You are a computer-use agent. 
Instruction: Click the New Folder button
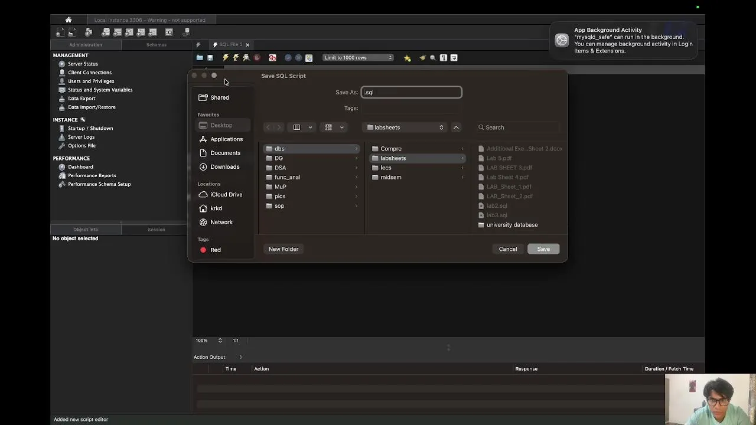(x=283, y=249)
